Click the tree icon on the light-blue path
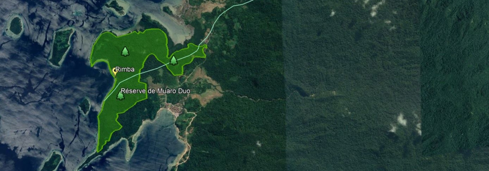 pyautogui.click(x=174, y=61)
